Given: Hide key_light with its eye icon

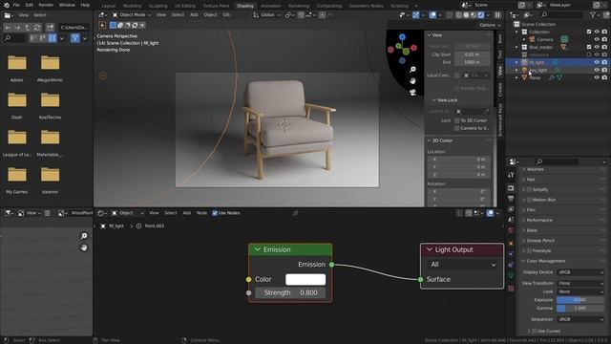Looking at the screenshot, I should coord(597,70).
